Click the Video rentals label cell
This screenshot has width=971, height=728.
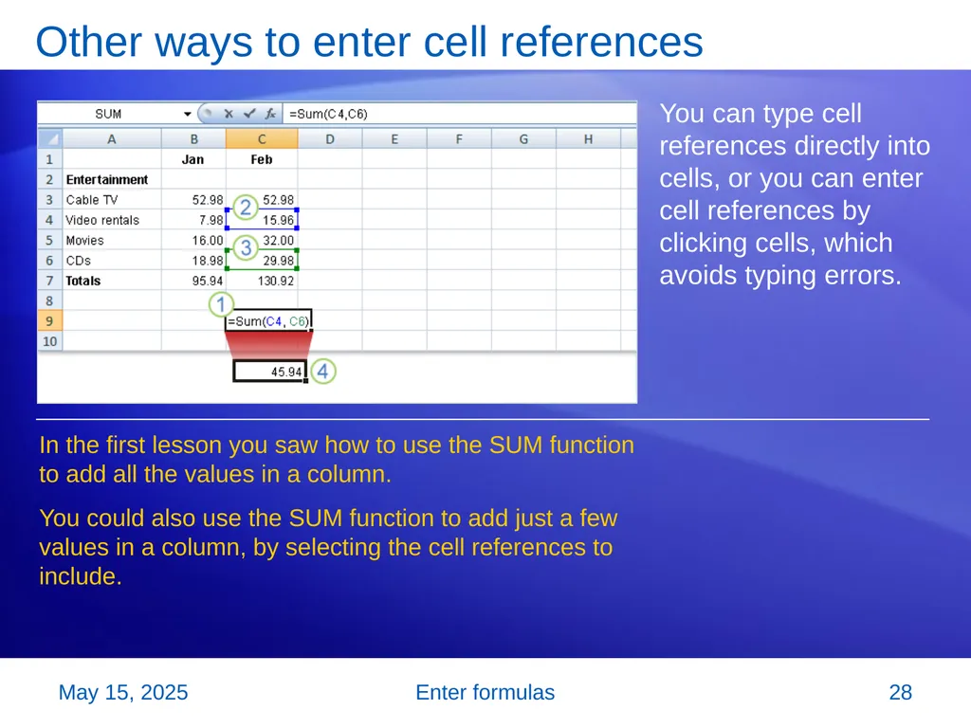click(112, 220)
